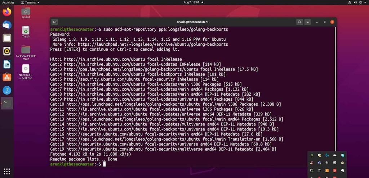This screenshot has height=178, width=369.
Task: Click the Microsoft Teams tray icon
Action: click(319, 163)
